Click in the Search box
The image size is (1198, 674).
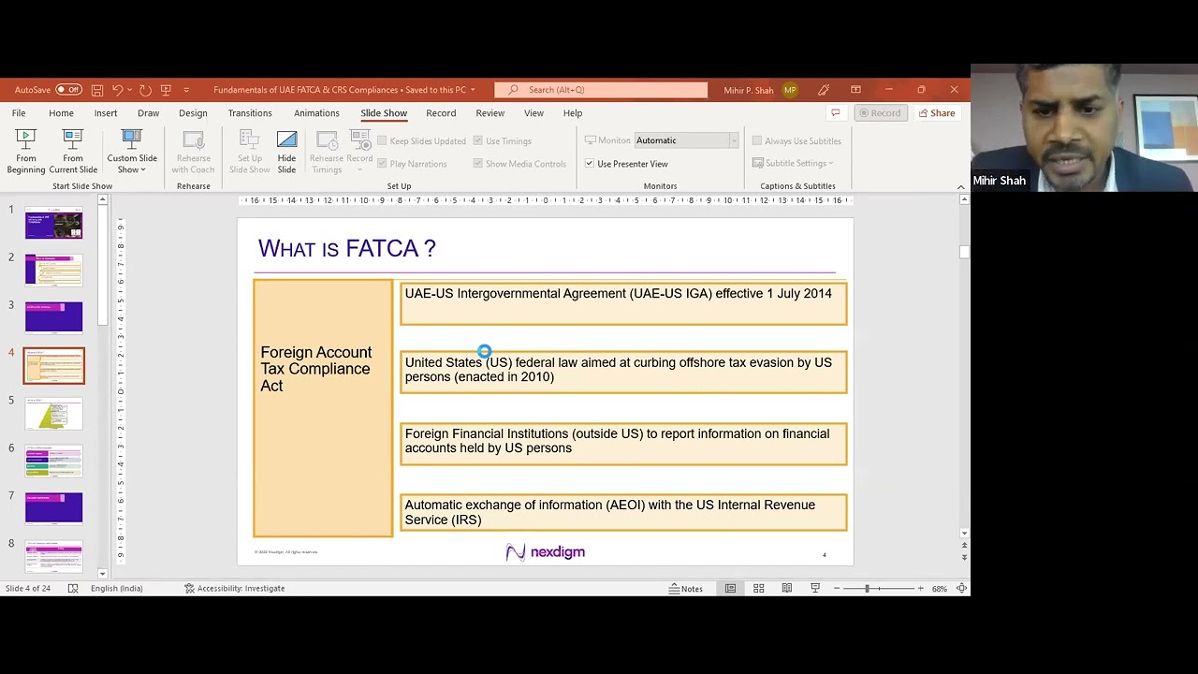(601, 90)
